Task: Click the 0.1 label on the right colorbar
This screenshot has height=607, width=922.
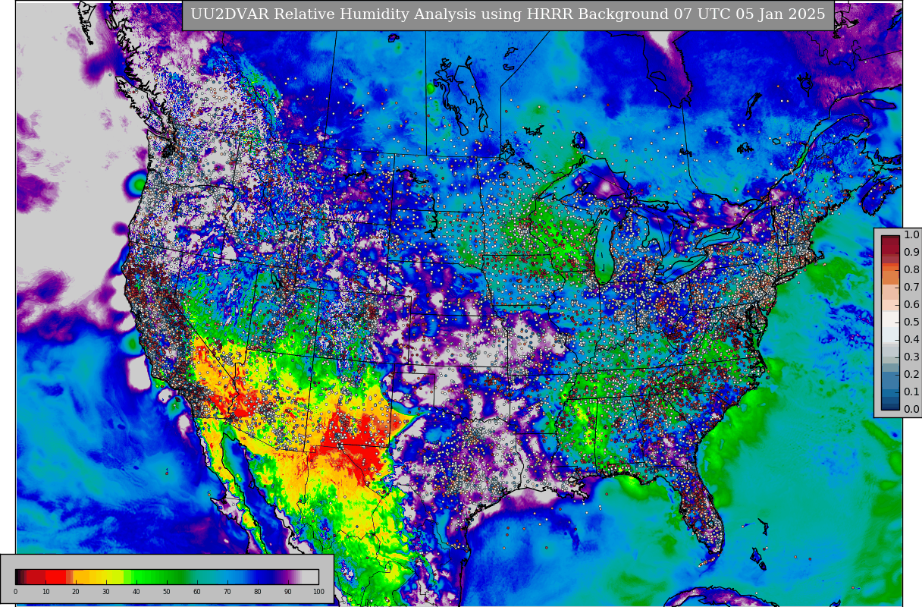Action: [911, 392]
